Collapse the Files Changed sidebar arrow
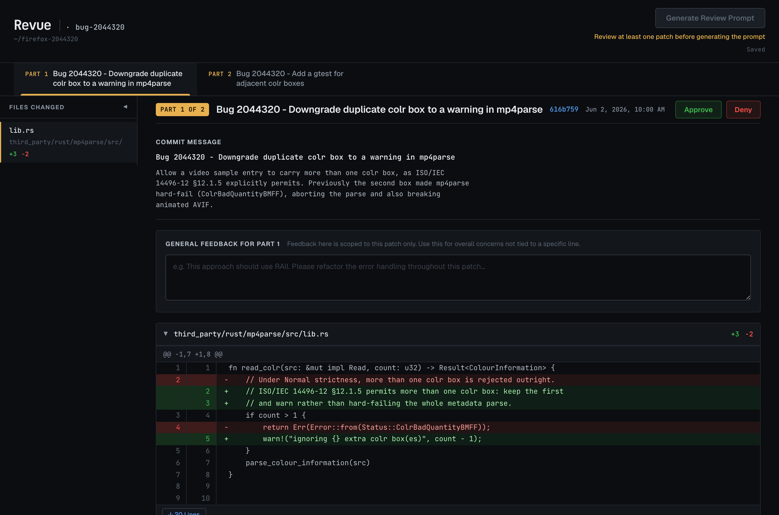 tap(125, 107)
